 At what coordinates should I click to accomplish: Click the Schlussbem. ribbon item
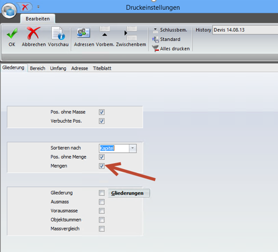(169, 30)
